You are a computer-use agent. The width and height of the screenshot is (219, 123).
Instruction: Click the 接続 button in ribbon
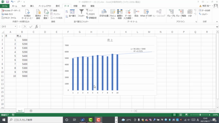pyautogui.click(x=54, y=11)
